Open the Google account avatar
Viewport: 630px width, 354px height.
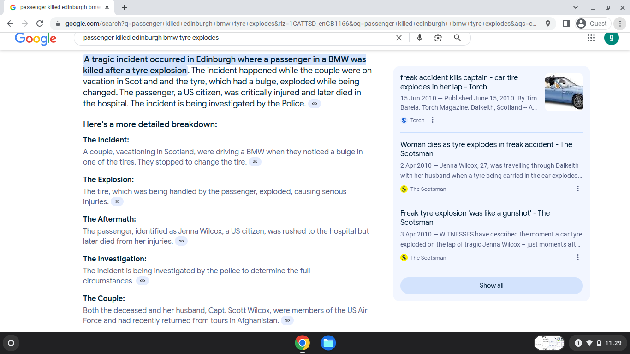(x=612, y=38)
